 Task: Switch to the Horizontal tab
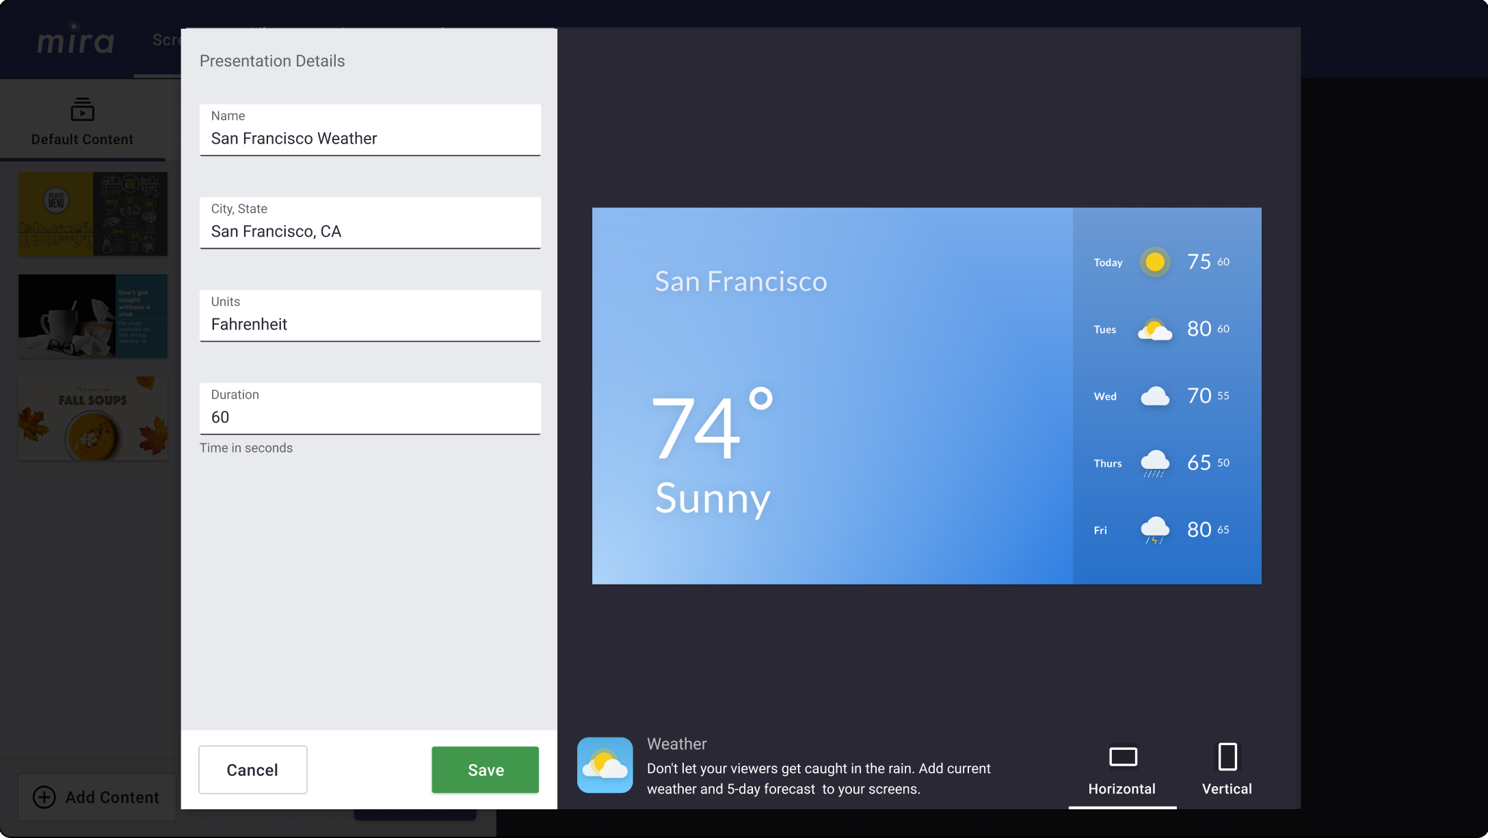tap(1122, 788)
